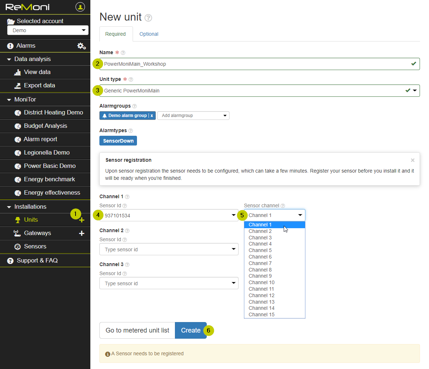Open Energy benchmark monitor
This screenshot has height=369, width=429.
(x=45, y=179)
